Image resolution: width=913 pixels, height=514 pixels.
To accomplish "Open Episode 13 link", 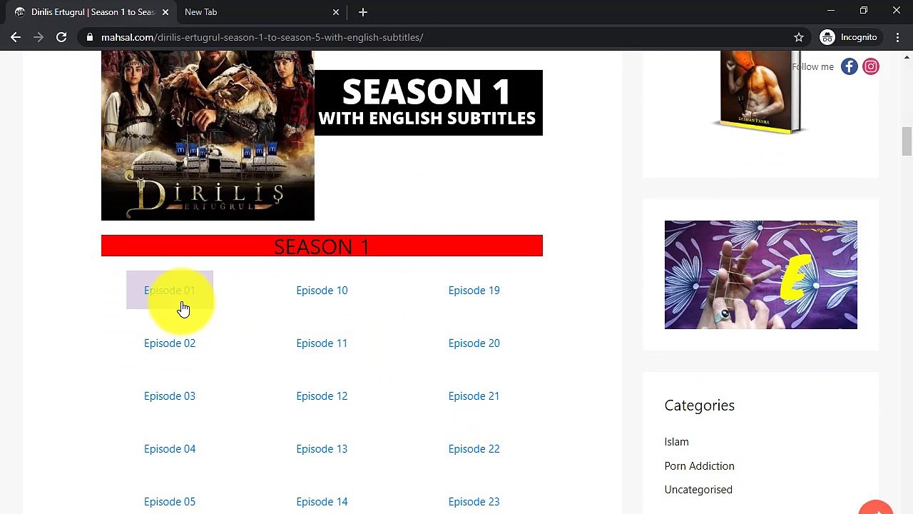I will tap(322, 449).
